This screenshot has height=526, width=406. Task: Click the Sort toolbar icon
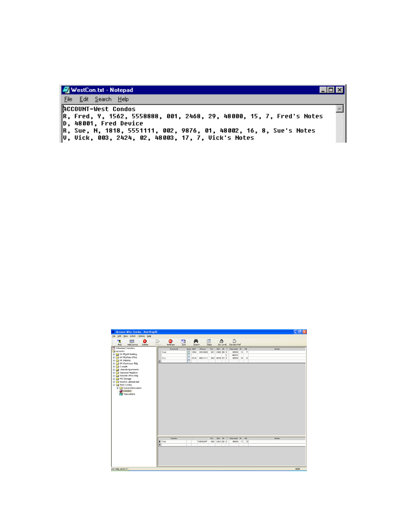(x=183, y=342)
